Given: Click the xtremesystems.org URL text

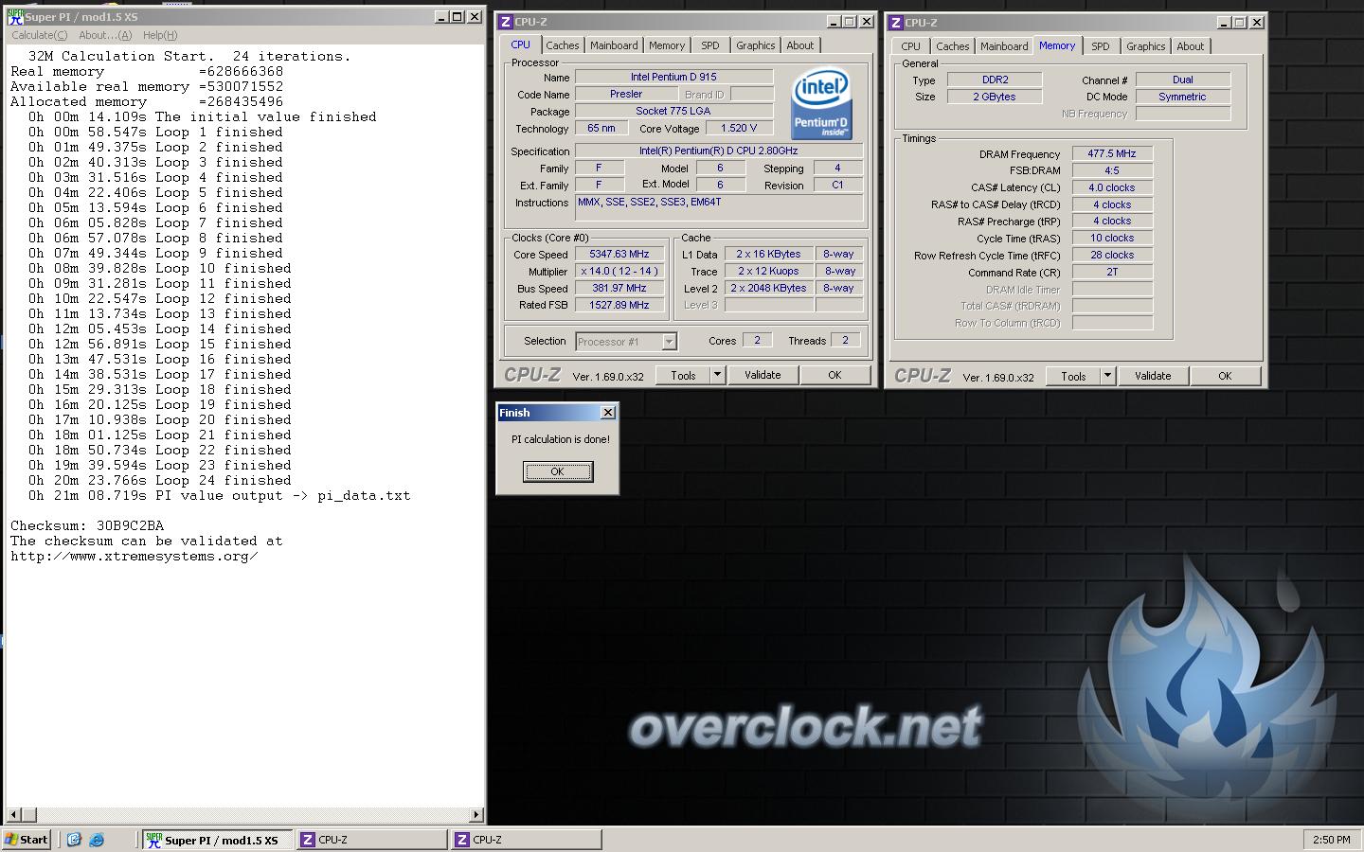Looking at the screenshot, I should pos(134,557).
